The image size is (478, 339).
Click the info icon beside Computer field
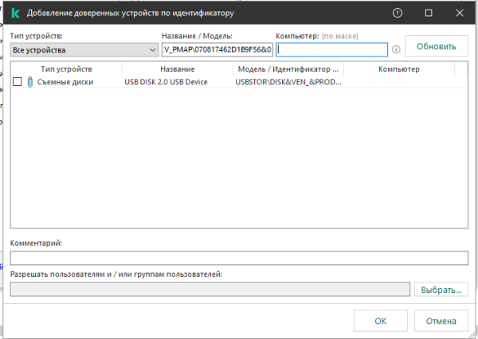point(396,49)
